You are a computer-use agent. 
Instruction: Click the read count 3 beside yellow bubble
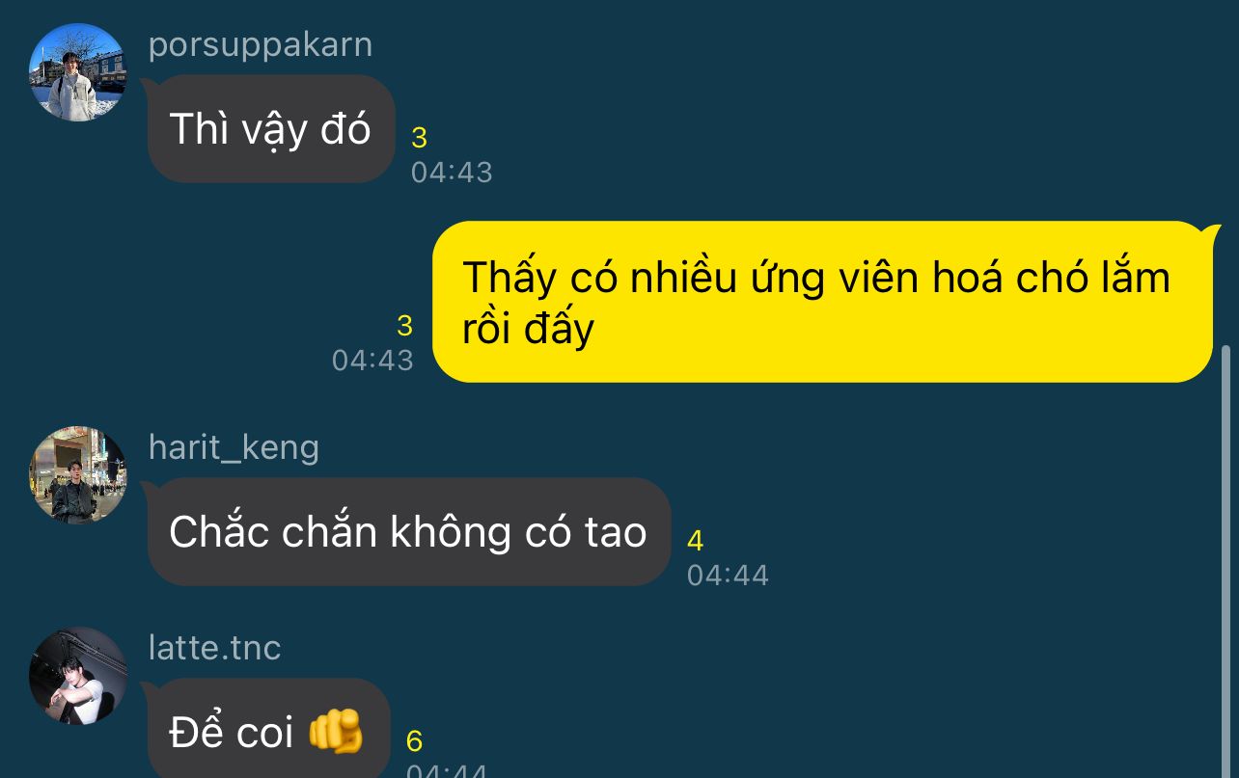pyautogui.click(x=405, y=326)
